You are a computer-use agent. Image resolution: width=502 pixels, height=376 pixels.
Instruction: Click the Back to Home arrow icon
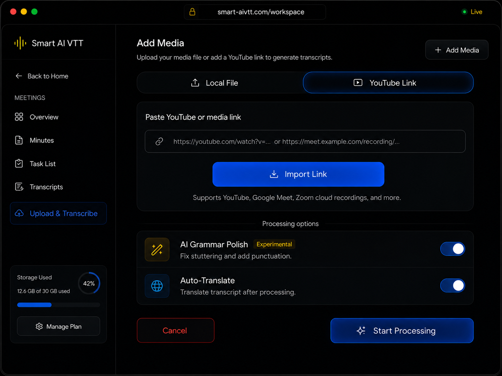(x=19, y=76)
